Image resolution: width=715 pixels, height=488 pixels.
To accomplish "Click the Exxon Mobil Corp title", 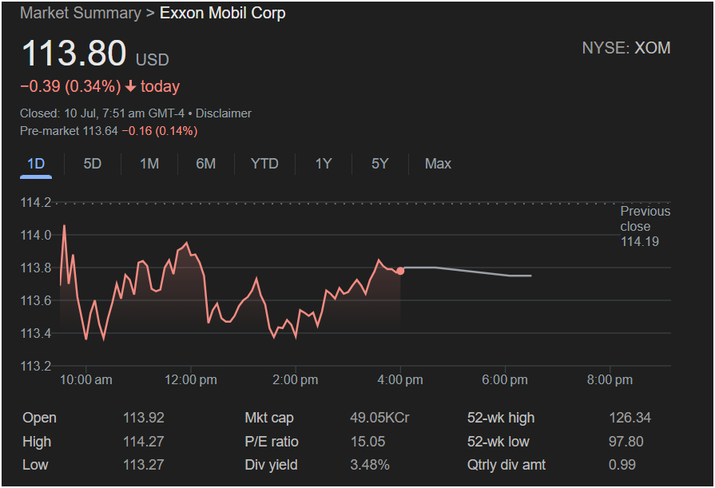I will tap(223, 13).
